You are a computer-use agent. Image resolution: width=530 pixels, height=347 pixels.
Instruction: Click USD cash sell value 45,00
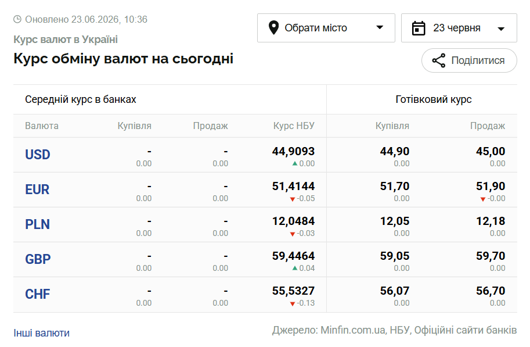(x=491, y=151)
